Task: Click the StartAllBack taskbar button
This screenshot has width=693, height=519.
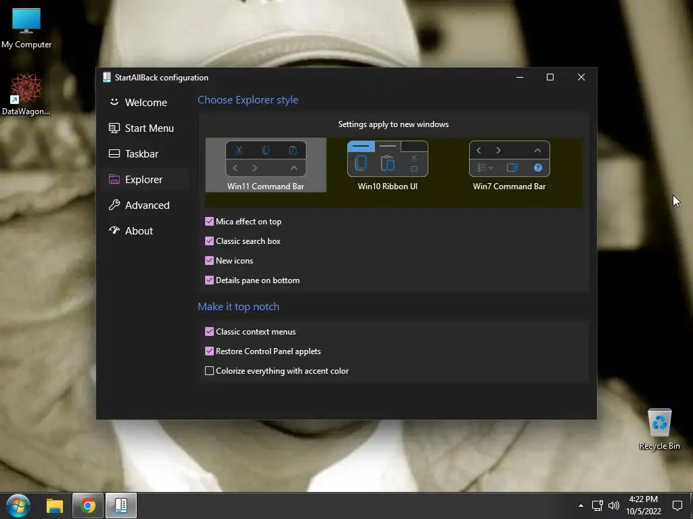Action: click(121, 505)
